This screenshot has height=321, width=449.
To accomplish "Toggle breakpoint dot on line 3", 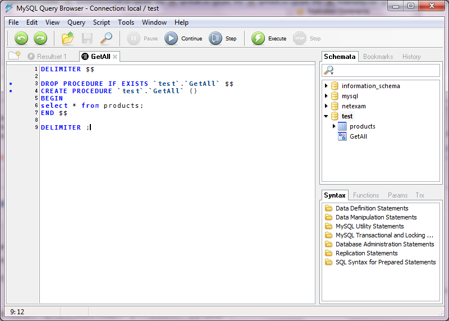I will point(11,84).
